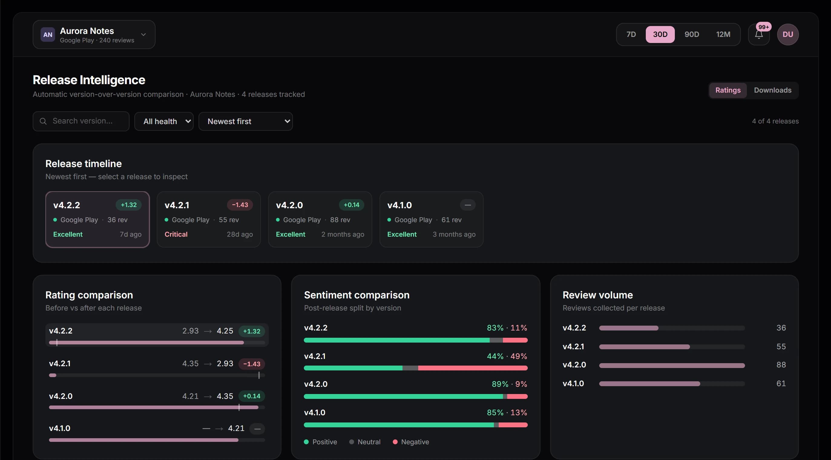Select the 7D time range
The image size is (831, 460).
click(631, 34)
